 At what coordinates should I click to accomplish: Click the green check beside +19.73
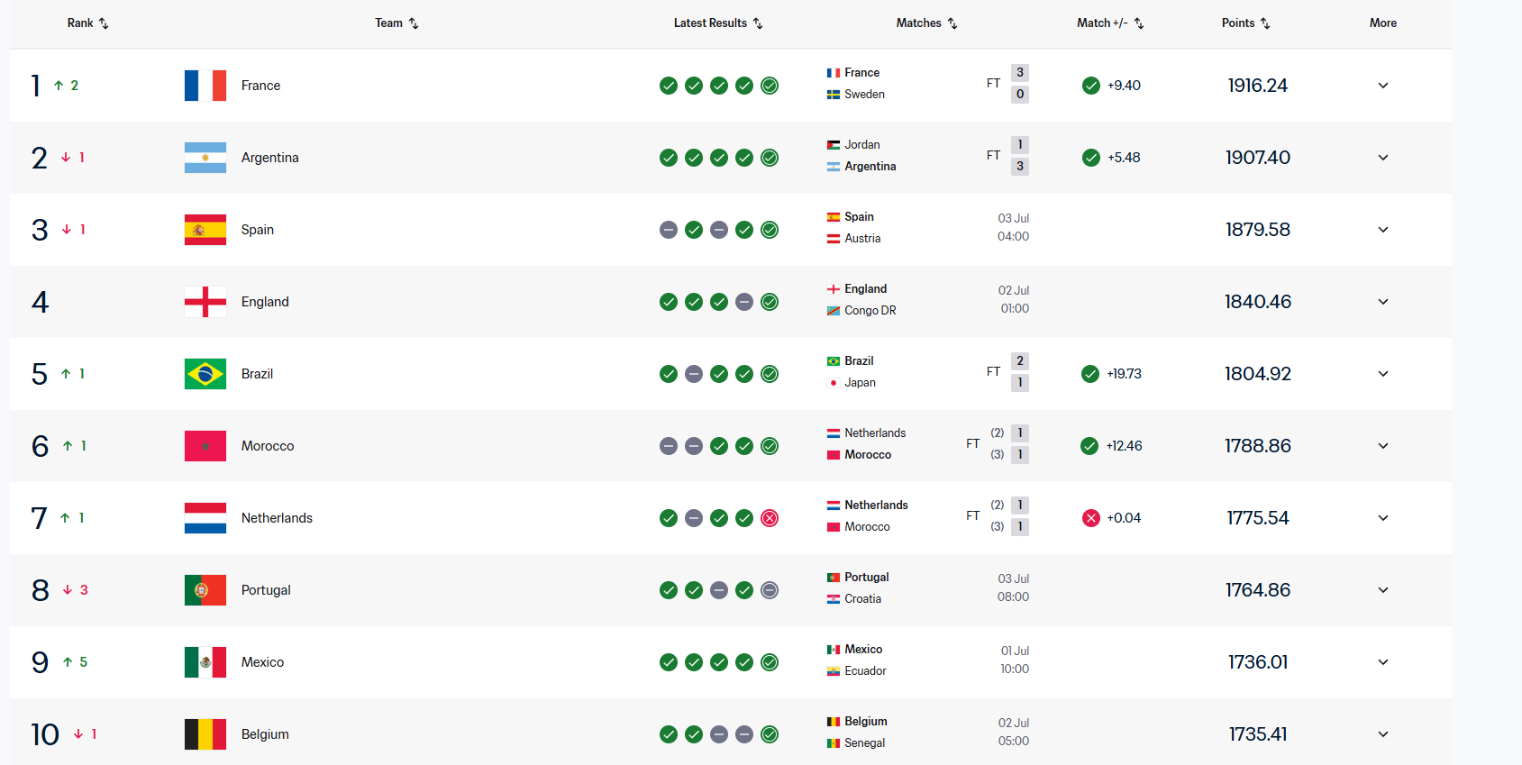pyautogui.click(x=1090, y=374)
